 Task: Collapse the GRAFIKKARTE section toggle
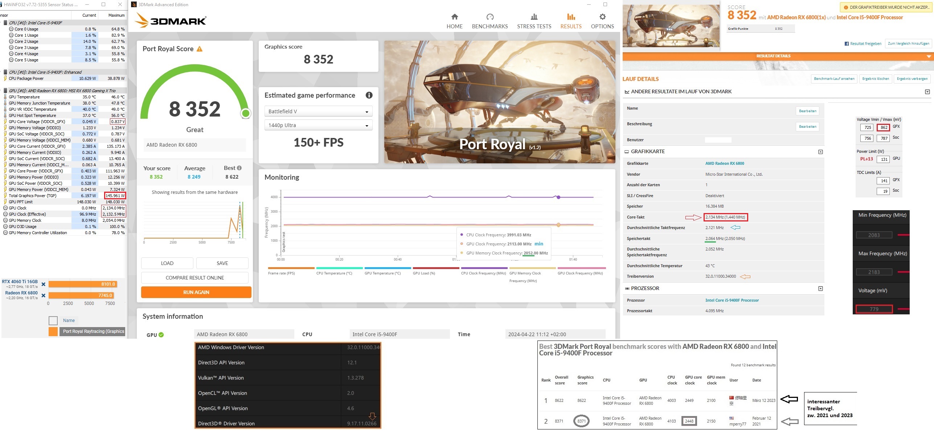(x=820, y=152)
